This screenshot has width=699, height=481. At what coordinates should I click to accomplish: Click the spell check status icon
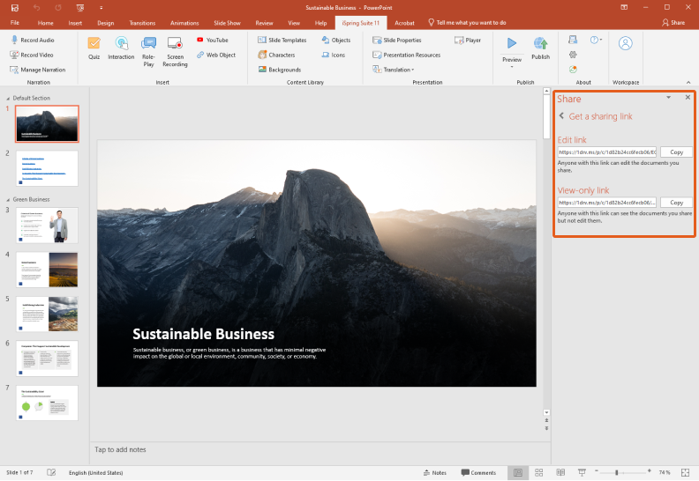tap(51, 472)
